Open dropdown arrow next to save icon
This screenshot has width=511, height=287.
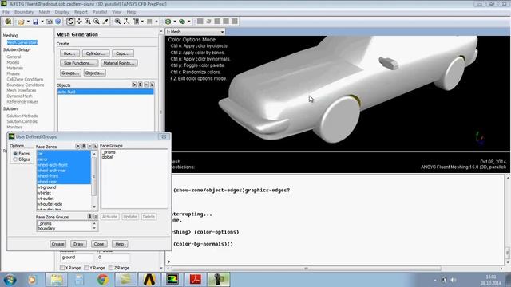click(x=42, y=22)
